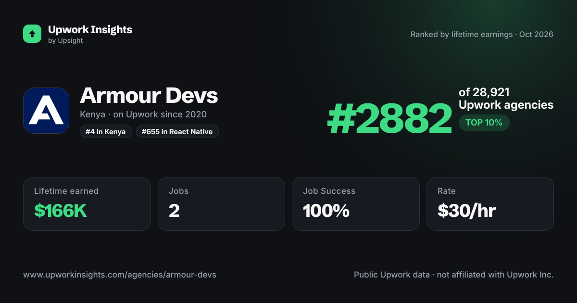
Task: Click 'Kenya · on Upwork since 2020' line
Action: (x=143, y=114)
